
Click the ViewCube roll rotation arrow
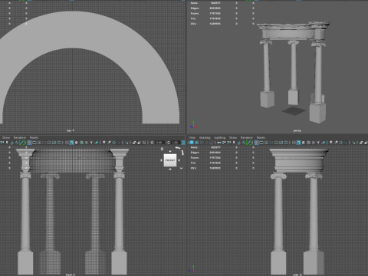click(178, 148)
